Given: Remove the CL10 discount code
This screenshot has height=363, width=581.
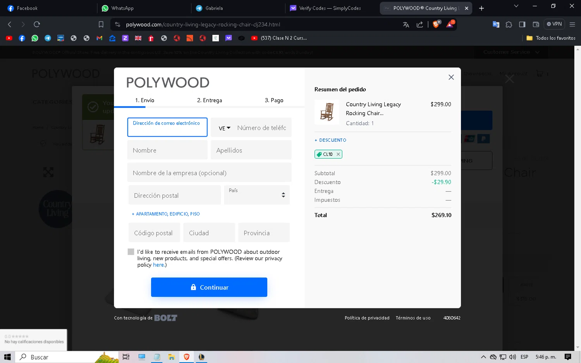Looking at the screenshot, I should tap(338, 154).
